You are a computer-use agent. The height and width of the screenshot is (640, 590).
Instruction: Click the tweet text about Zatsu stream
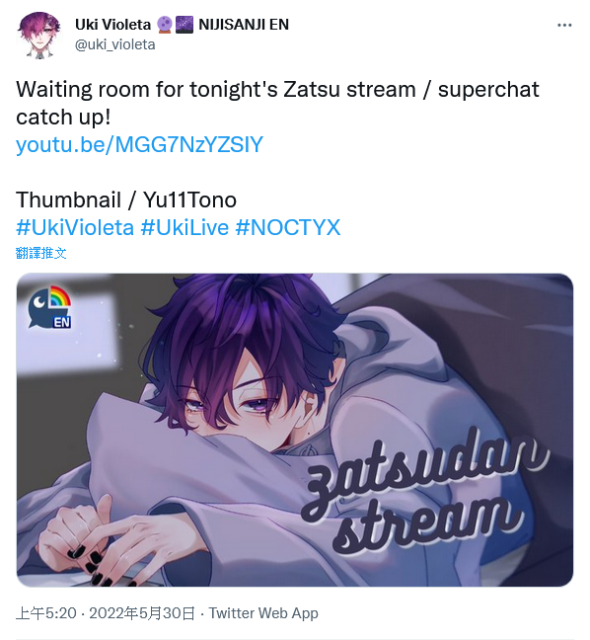tap(277, 103)
